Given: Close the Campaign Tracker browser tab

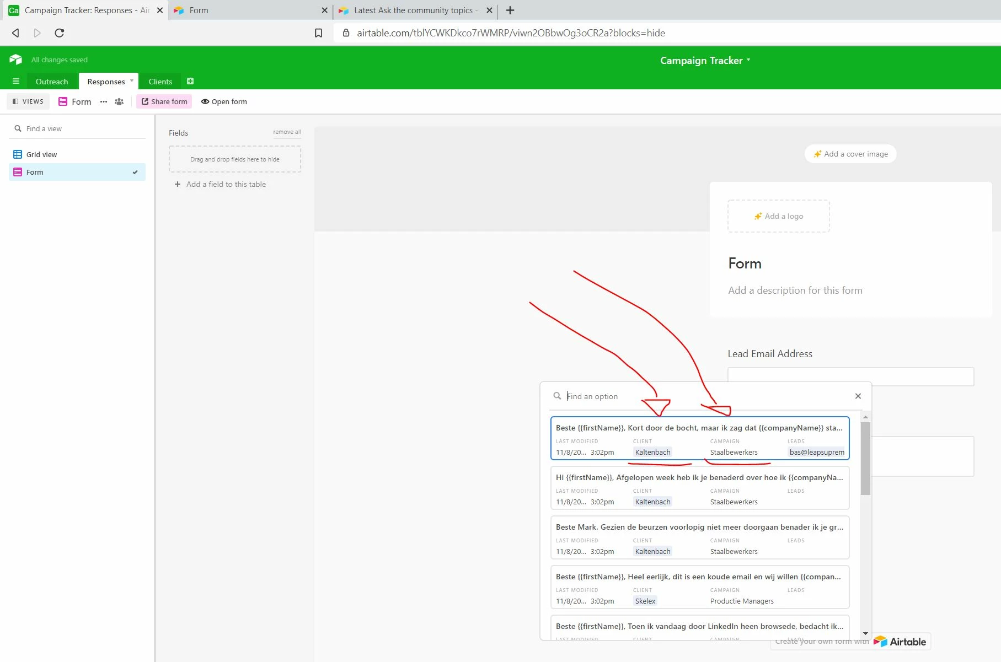Looking at the screenshot, I should click(160, 10).
